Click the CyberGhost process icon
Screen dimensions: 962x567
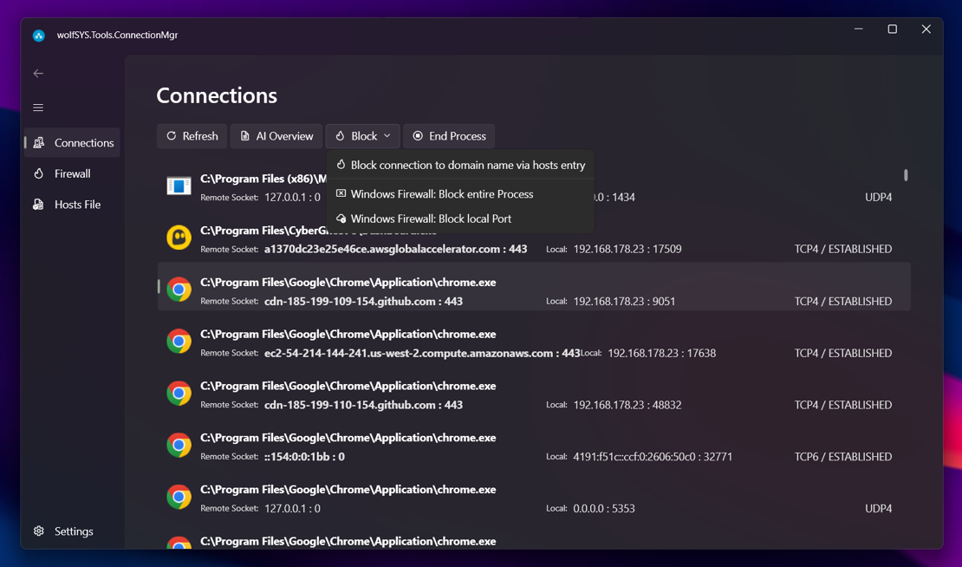pyautogui.click(x=179, y=238)
